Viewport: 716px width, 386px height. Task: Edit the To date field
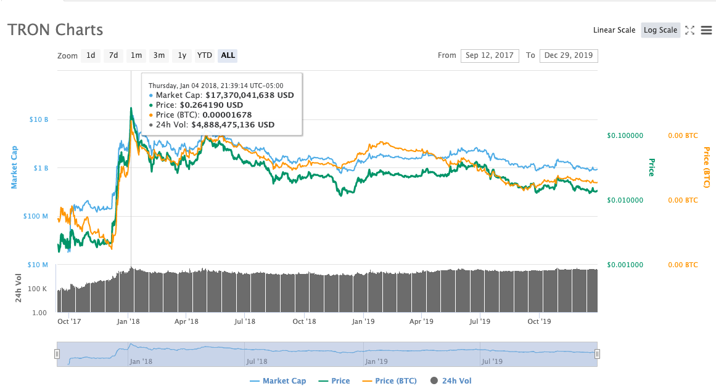point(569,55)
